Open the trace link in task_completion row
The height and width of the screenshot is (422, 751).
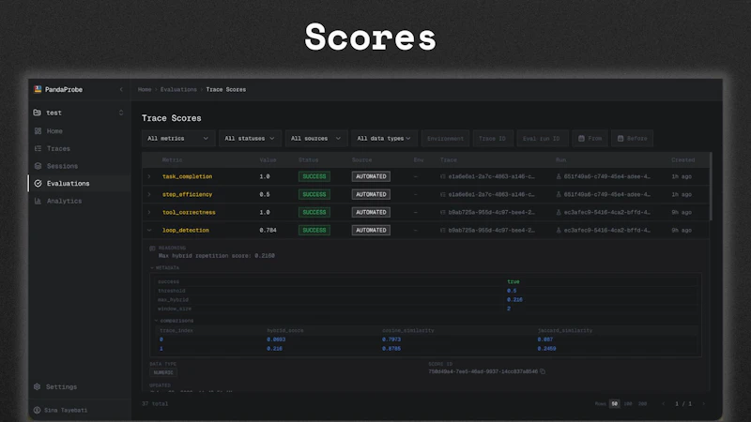pyautogui.click(x=491, y=176)
